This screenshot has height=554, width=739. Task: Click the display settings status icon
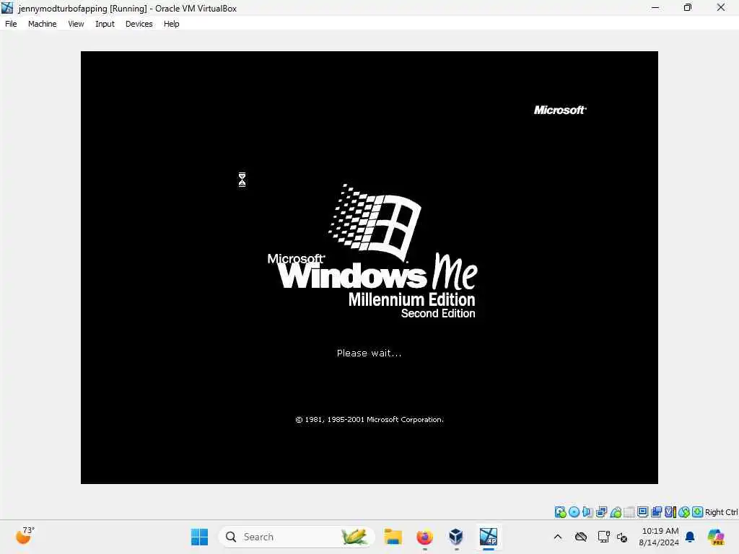point(642,512)
